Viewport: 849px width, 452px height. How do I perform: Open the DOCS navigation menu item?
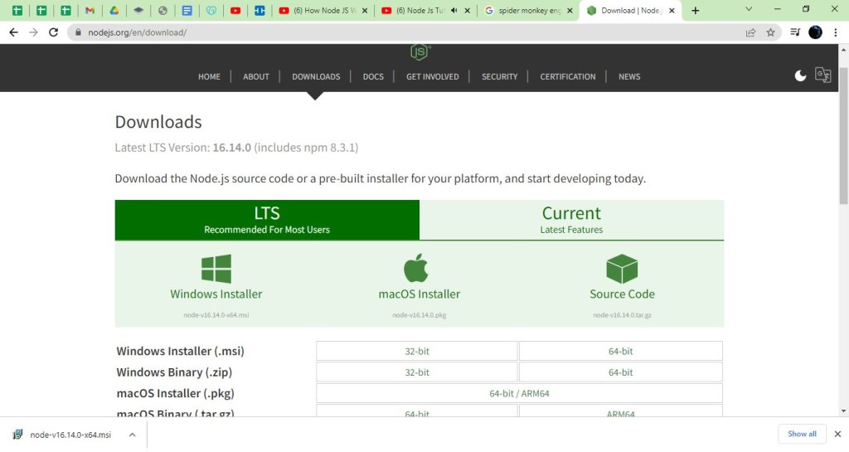coord(373,76)
